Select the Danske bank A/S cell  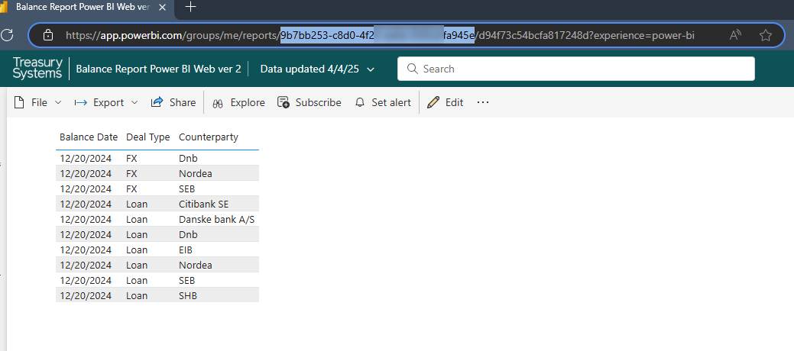(217, 220)
